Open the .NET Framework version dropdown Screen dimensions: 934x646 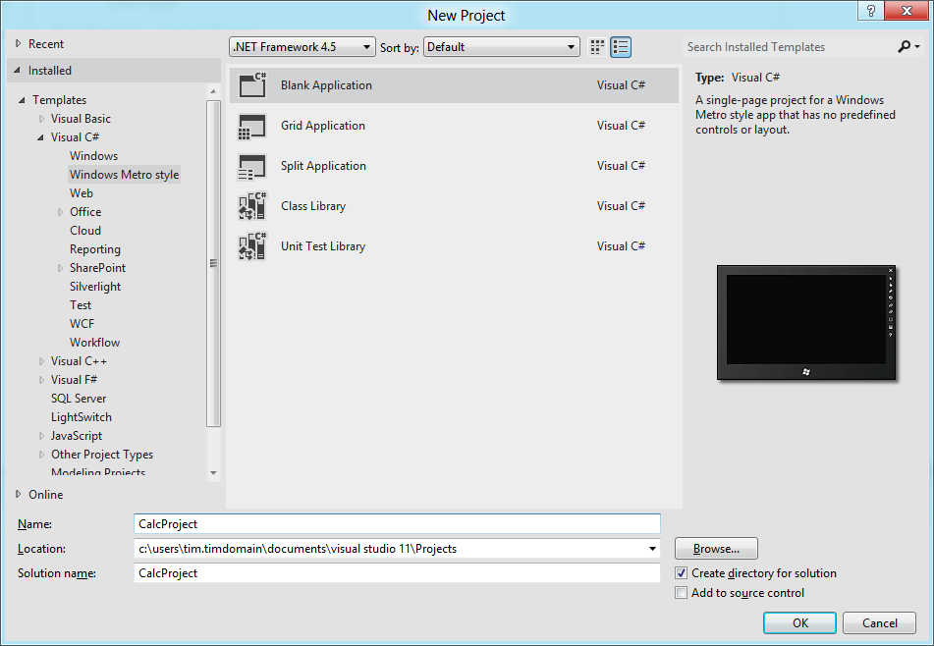(302, 47)
